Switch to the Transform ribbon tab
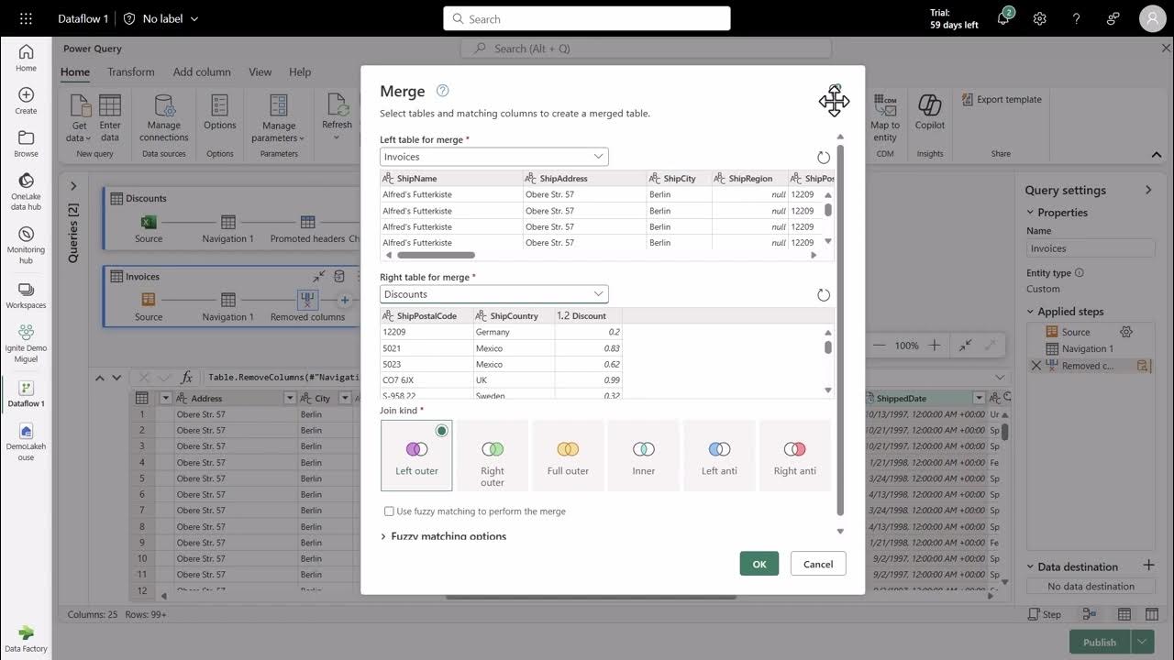Image resolution: width=1174 pixels, height=660 pixels. (x=131, y=72)
